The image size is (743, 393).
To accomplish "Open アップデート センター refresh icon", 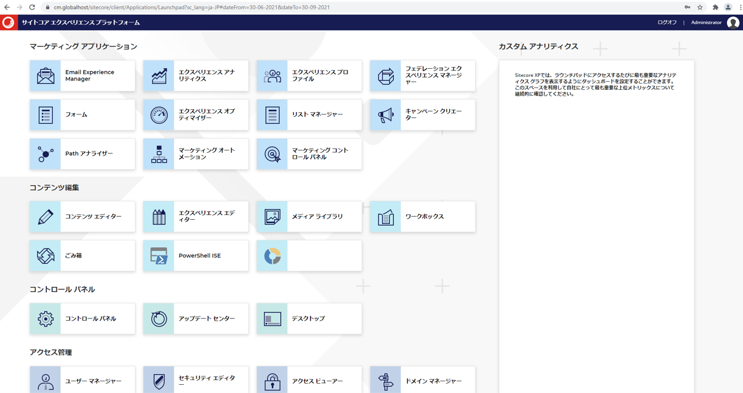I will [x=158, y=318].
